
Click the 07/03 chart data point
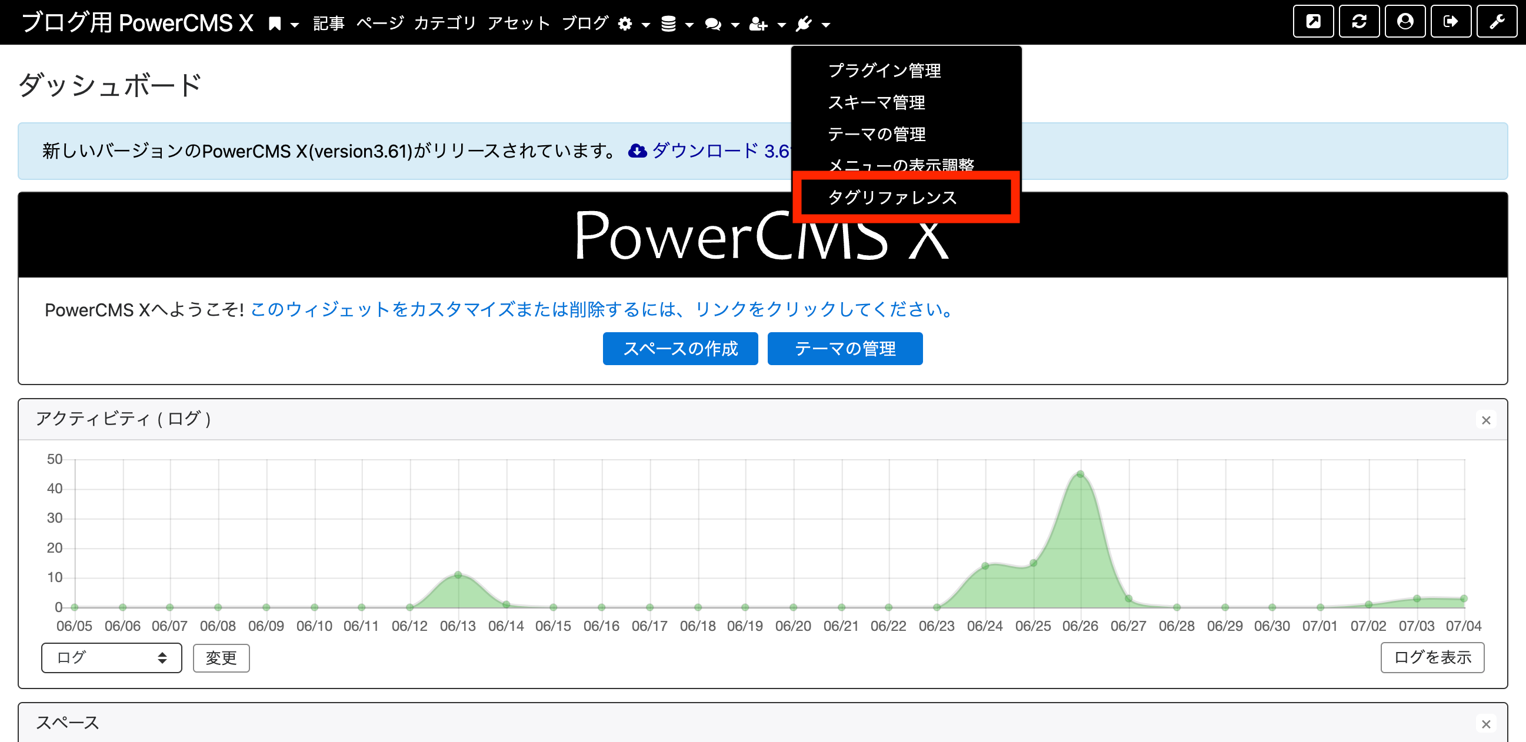[1417, 599]
